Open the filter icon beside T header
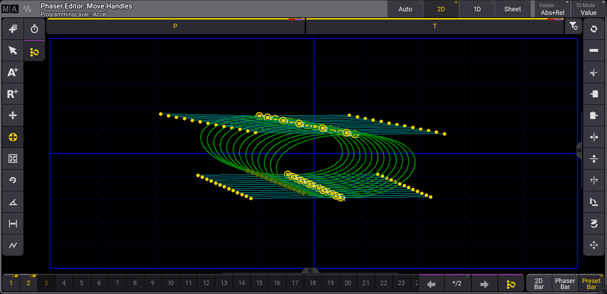The height and width of the screenshot is (294, 607). coord(573,26)
